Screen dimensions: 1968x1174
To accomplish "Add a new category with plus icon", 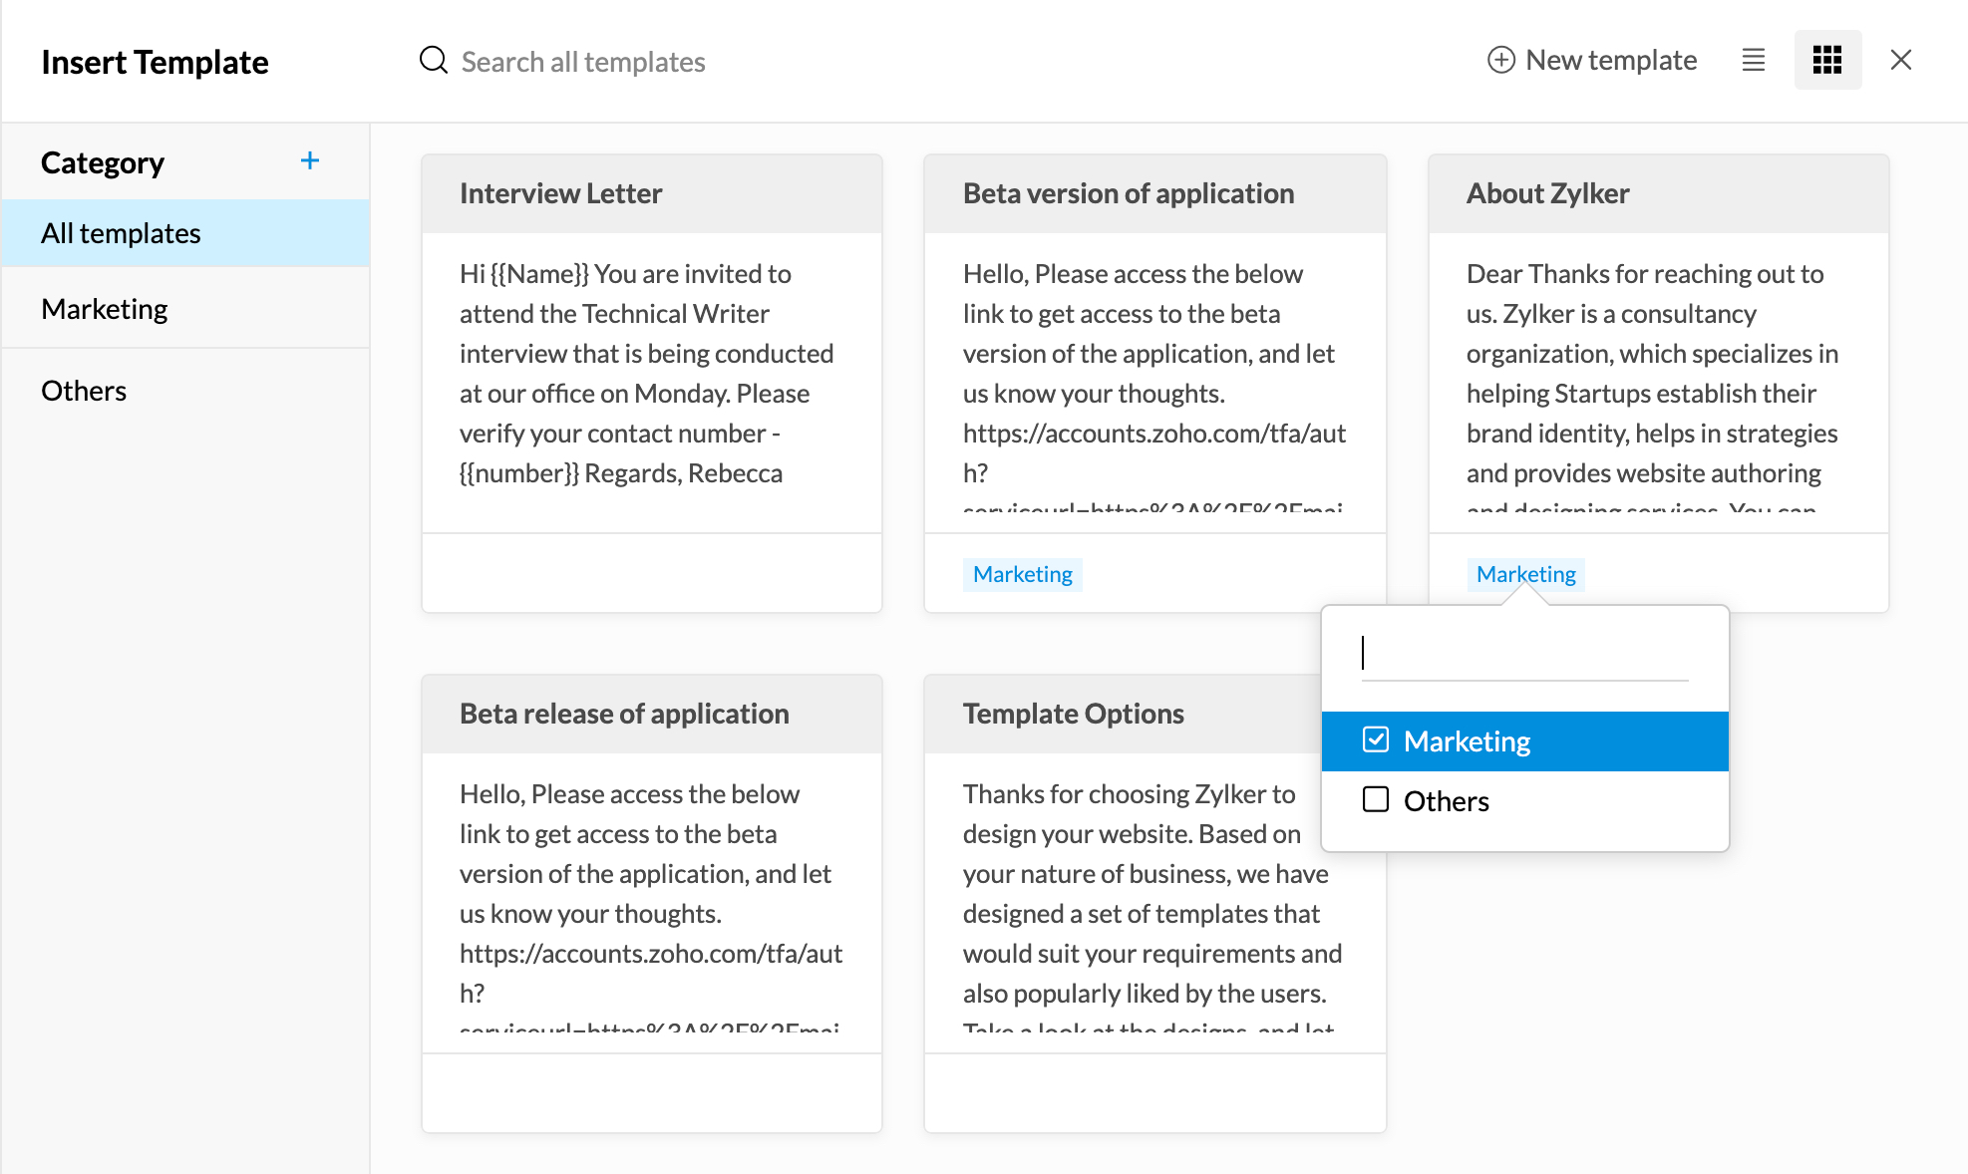I will point(310,160).
